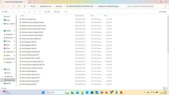Toggle the Preview pane
The height and width of the screenshot is (95, 169).
pos(163,12)
